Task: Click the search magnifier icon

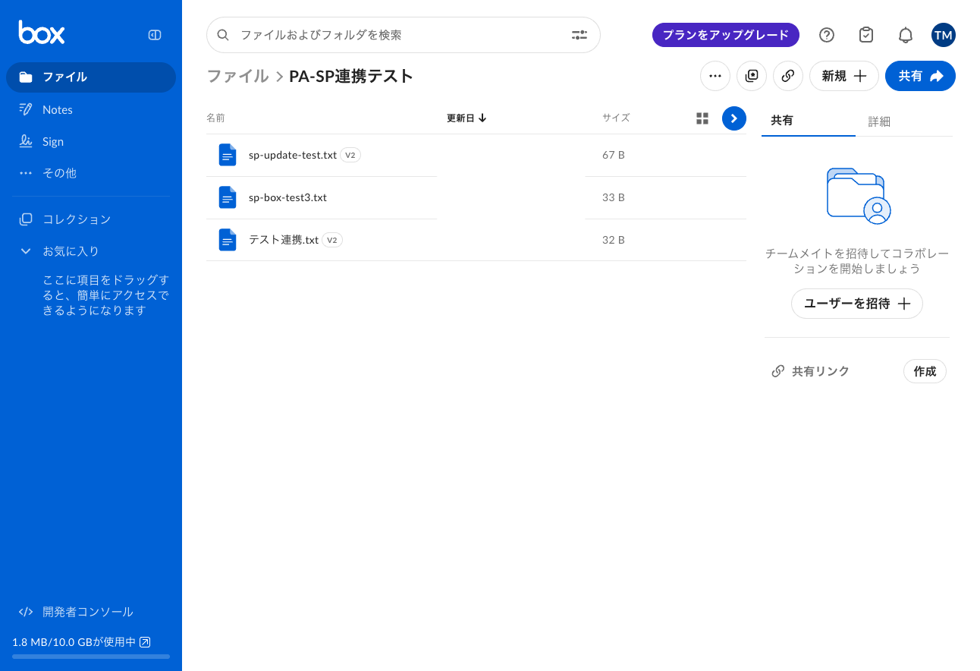Action: pos(223,35)
